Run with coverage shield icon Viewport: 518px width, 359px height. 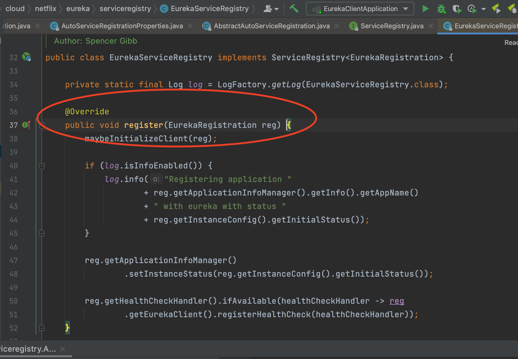point(457,9)
